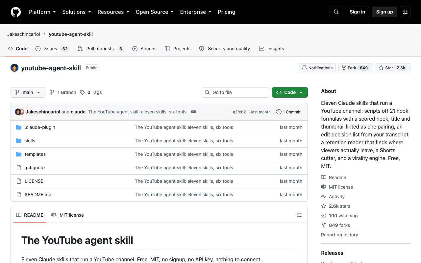Switch to the Code tab
Image resolution: width=421 pixels, height=263 pixels.
[18, 49]
